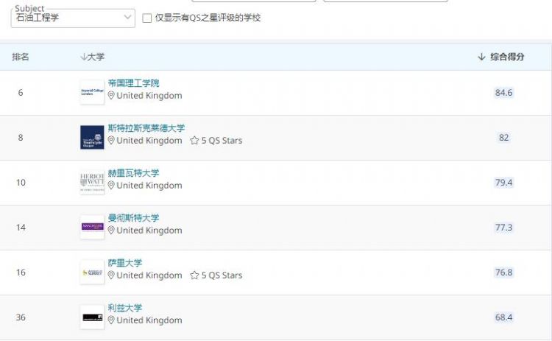The width and height of the screenshot is (552, 341).
Task: Sort by the 大学 column header
Action: (92, 57)
